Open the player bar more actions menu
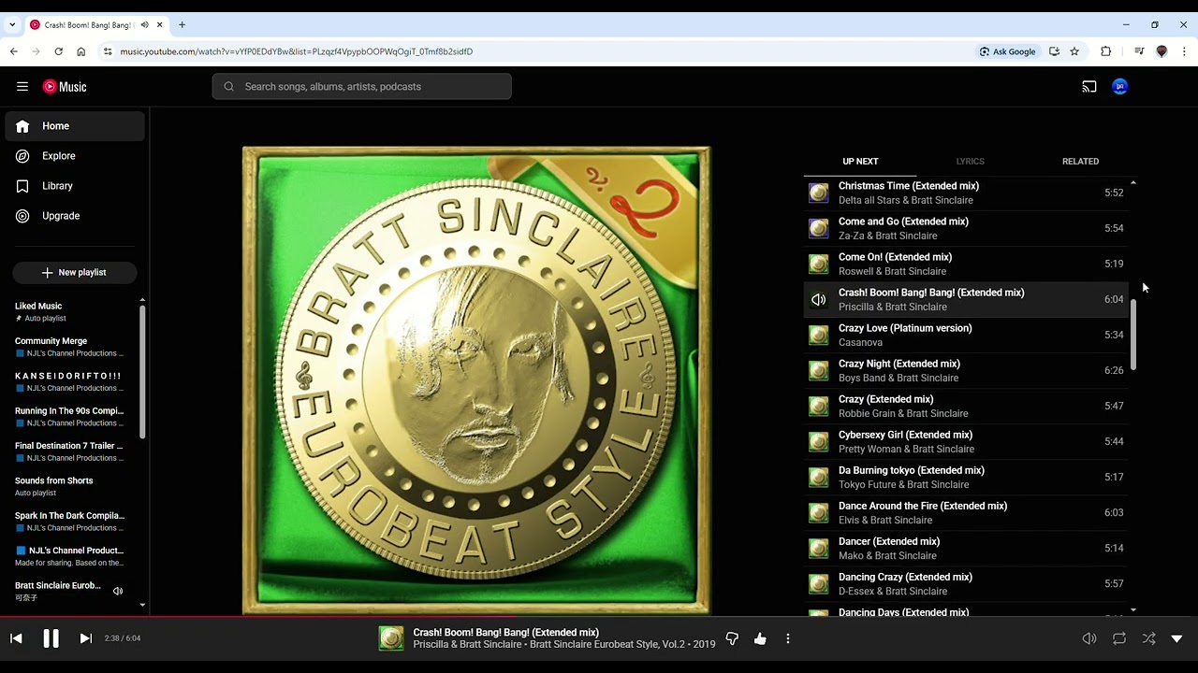The height and width of the screenshot is (673, 1198). point(788,638)
